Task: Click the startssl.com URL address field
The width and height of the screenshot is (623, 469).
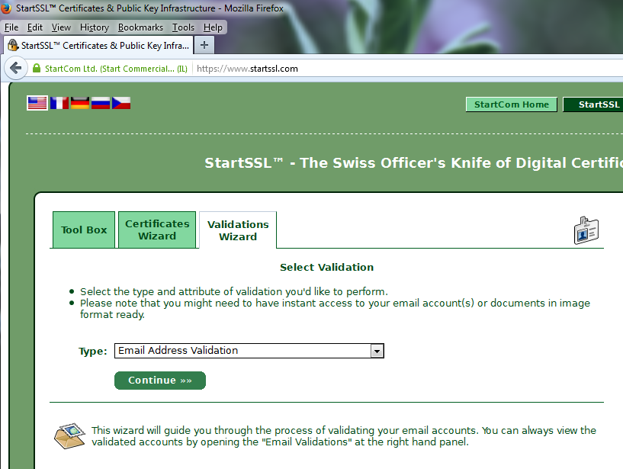Action: click(409, 69)
